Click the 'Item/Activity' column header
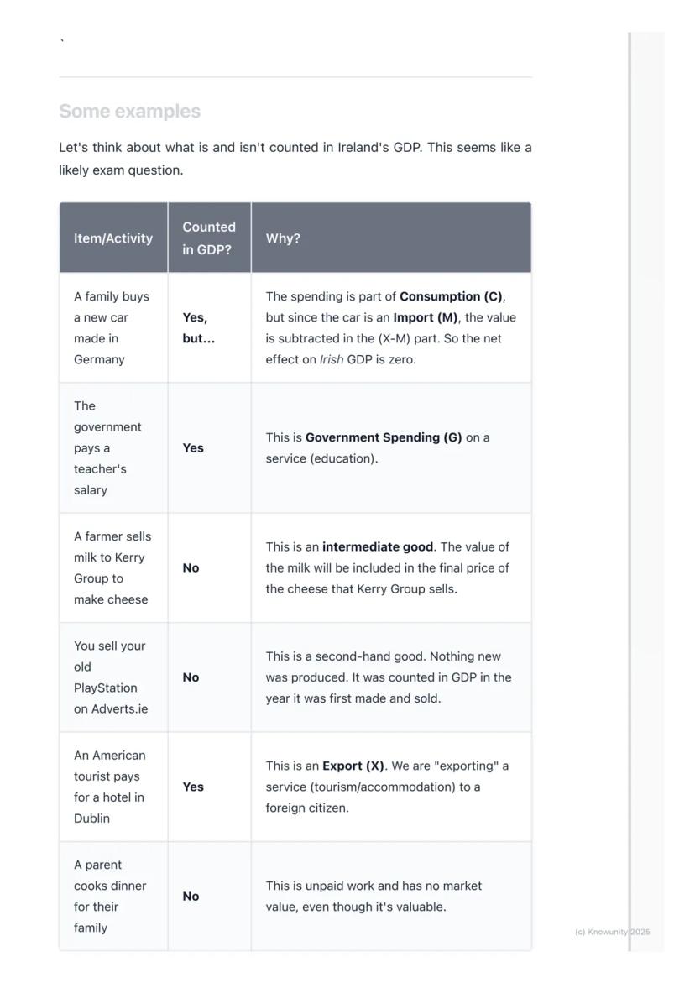 click(113, 238)
